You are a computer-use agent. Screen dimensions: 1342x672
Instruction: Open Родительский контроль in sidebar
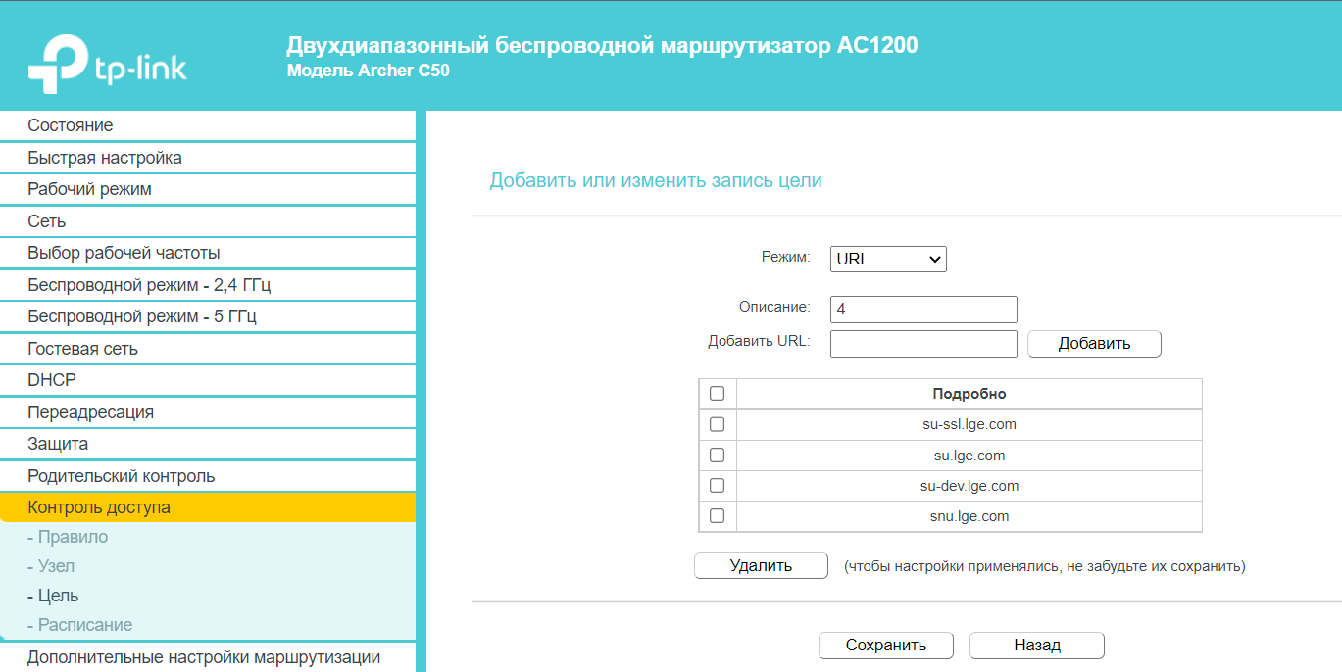(122, 476)
